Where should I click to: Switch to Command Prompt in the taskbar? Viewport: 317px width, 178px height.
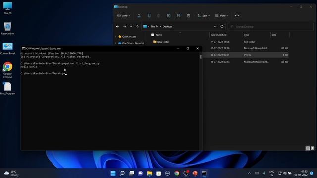[x=204, y=173]
